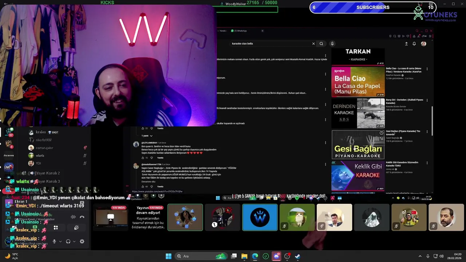Open options menu for Keklik Gibi video

pyautogui.click(x=427, y=163)
